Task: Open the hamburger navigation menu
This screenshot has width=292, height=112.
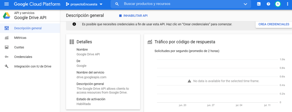Action: (7, 4)
